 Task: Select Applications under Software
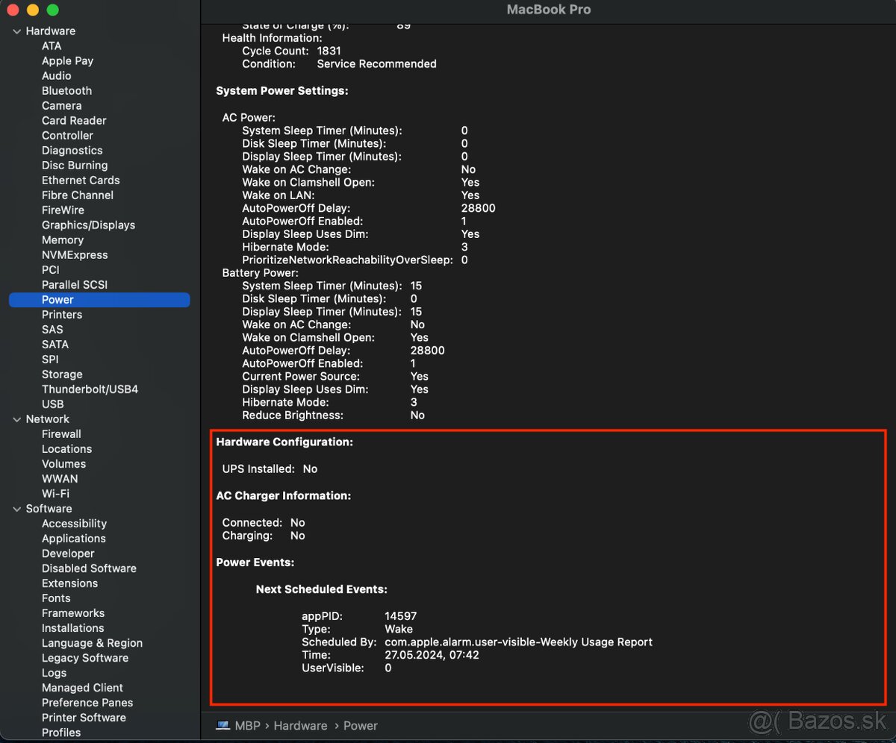(73, 539)
